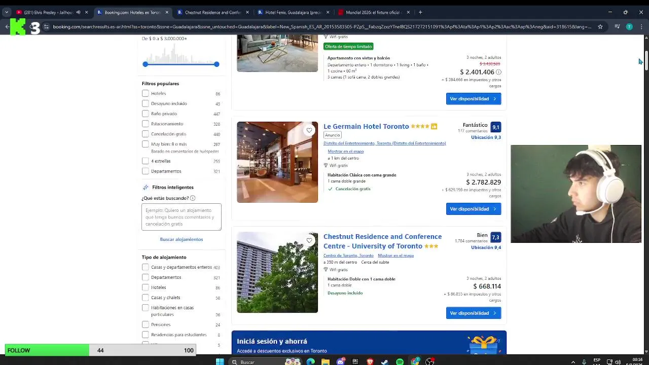Image resolution: width=649 pixels, height=365 pixels.
Task: Open Epic Games Launcher from the taskbar
Action: (x=355, y=361)
